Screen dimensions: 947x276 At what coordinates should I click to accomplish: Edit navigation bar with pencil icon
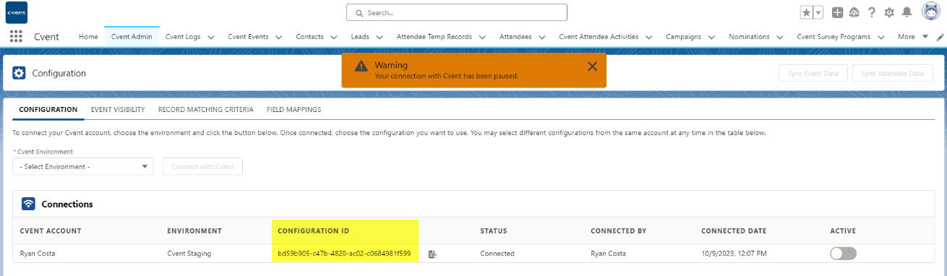coord(940,37)
